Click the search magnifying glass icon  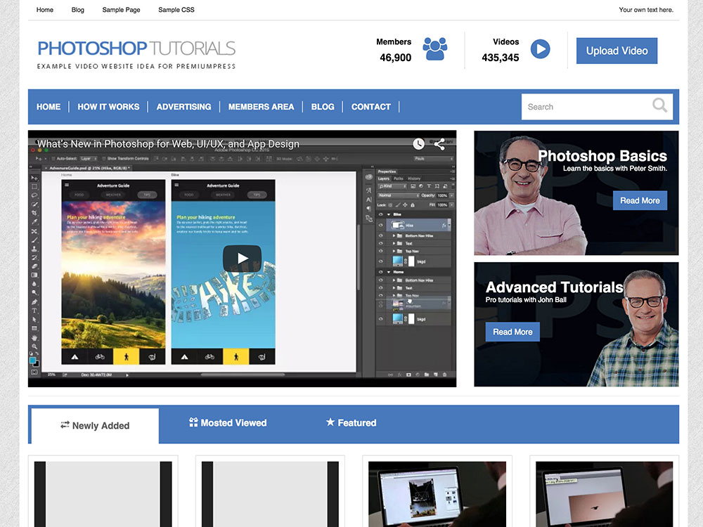(659, 106)
